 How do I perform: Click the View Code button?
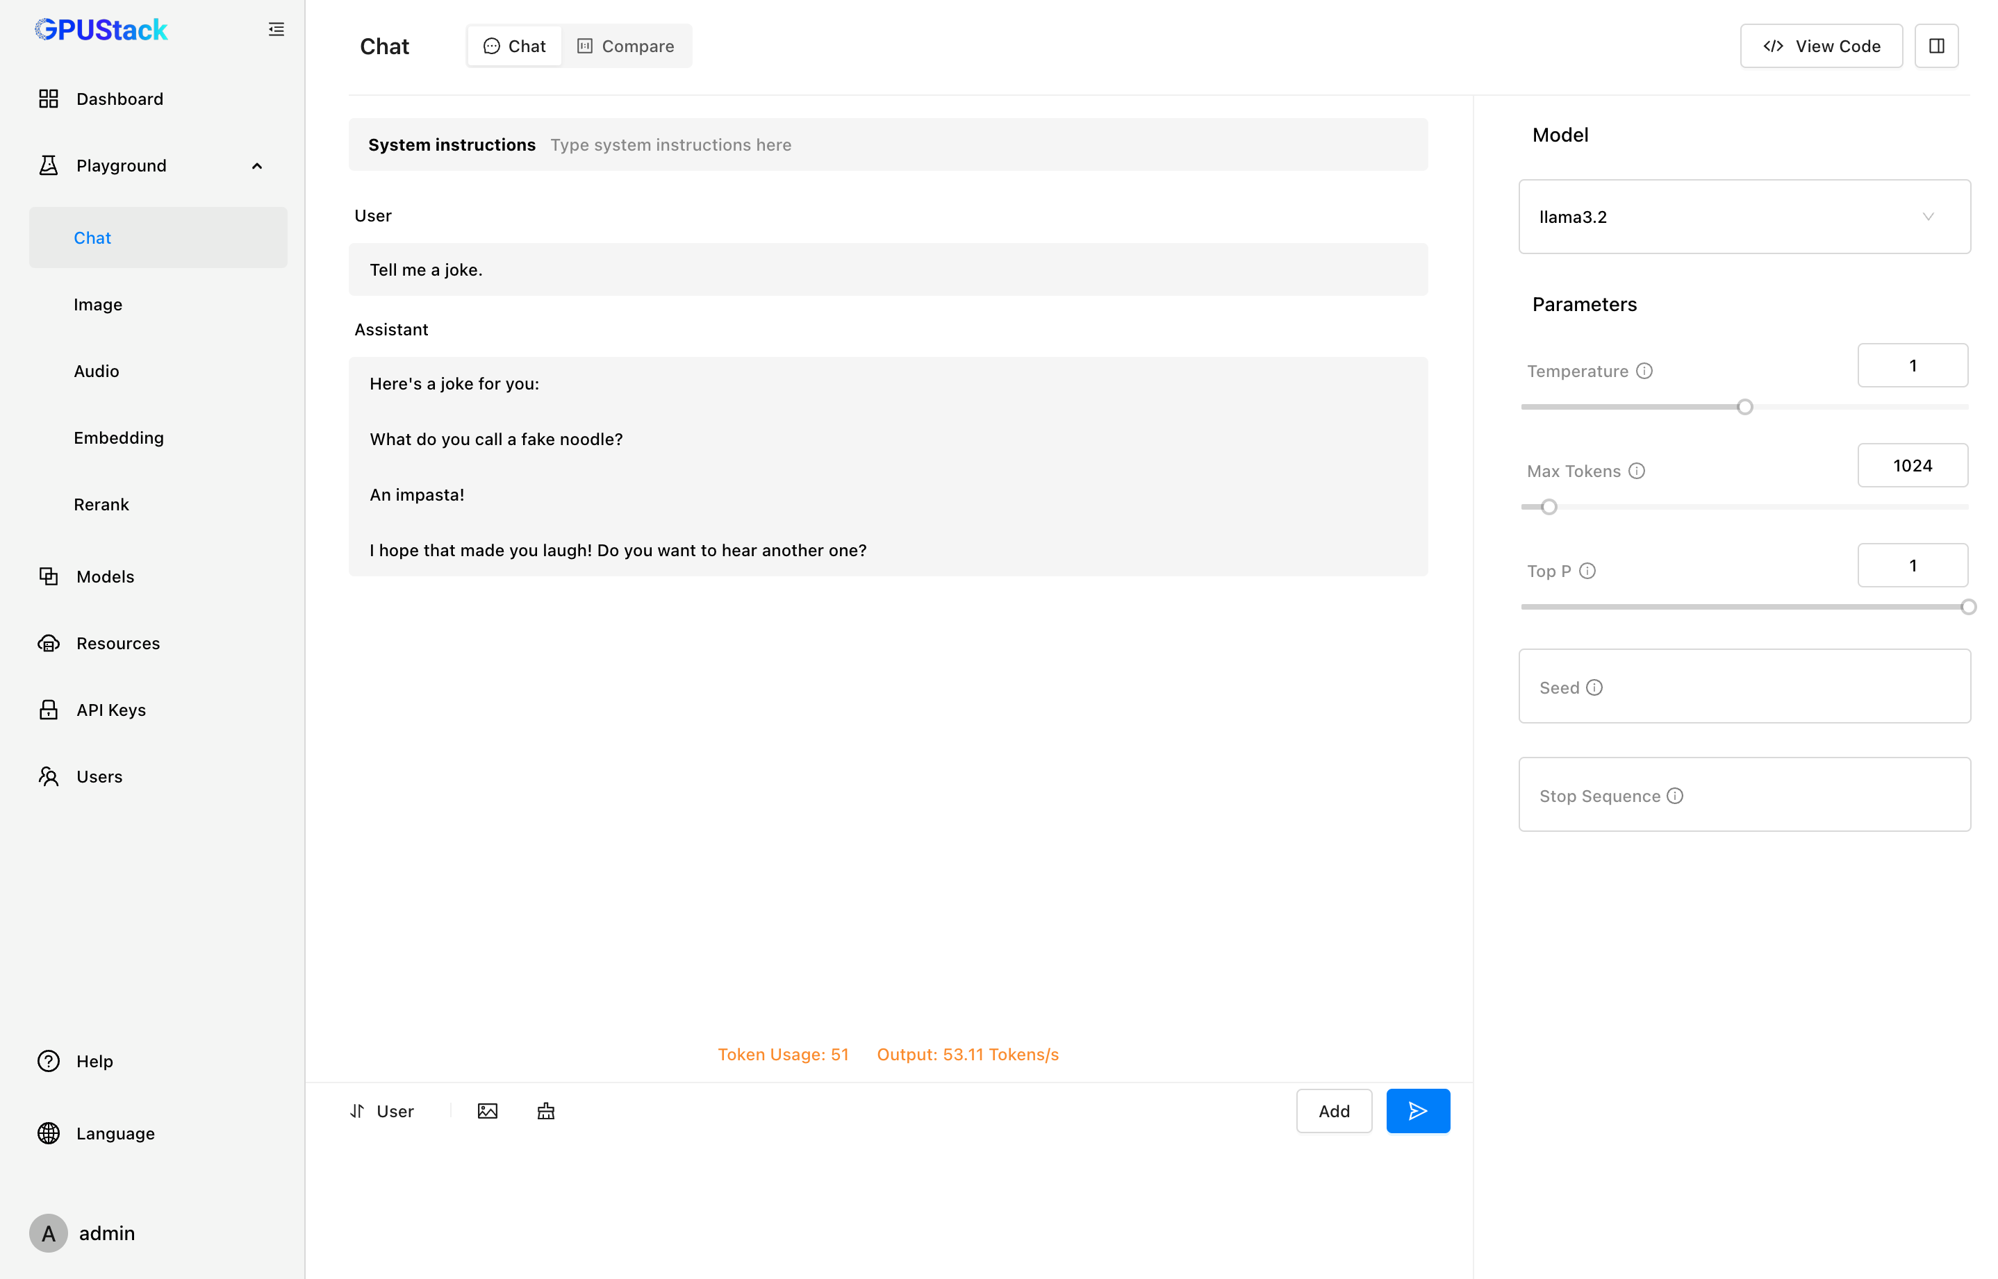pyautogui.click(x=1820, y=47)
